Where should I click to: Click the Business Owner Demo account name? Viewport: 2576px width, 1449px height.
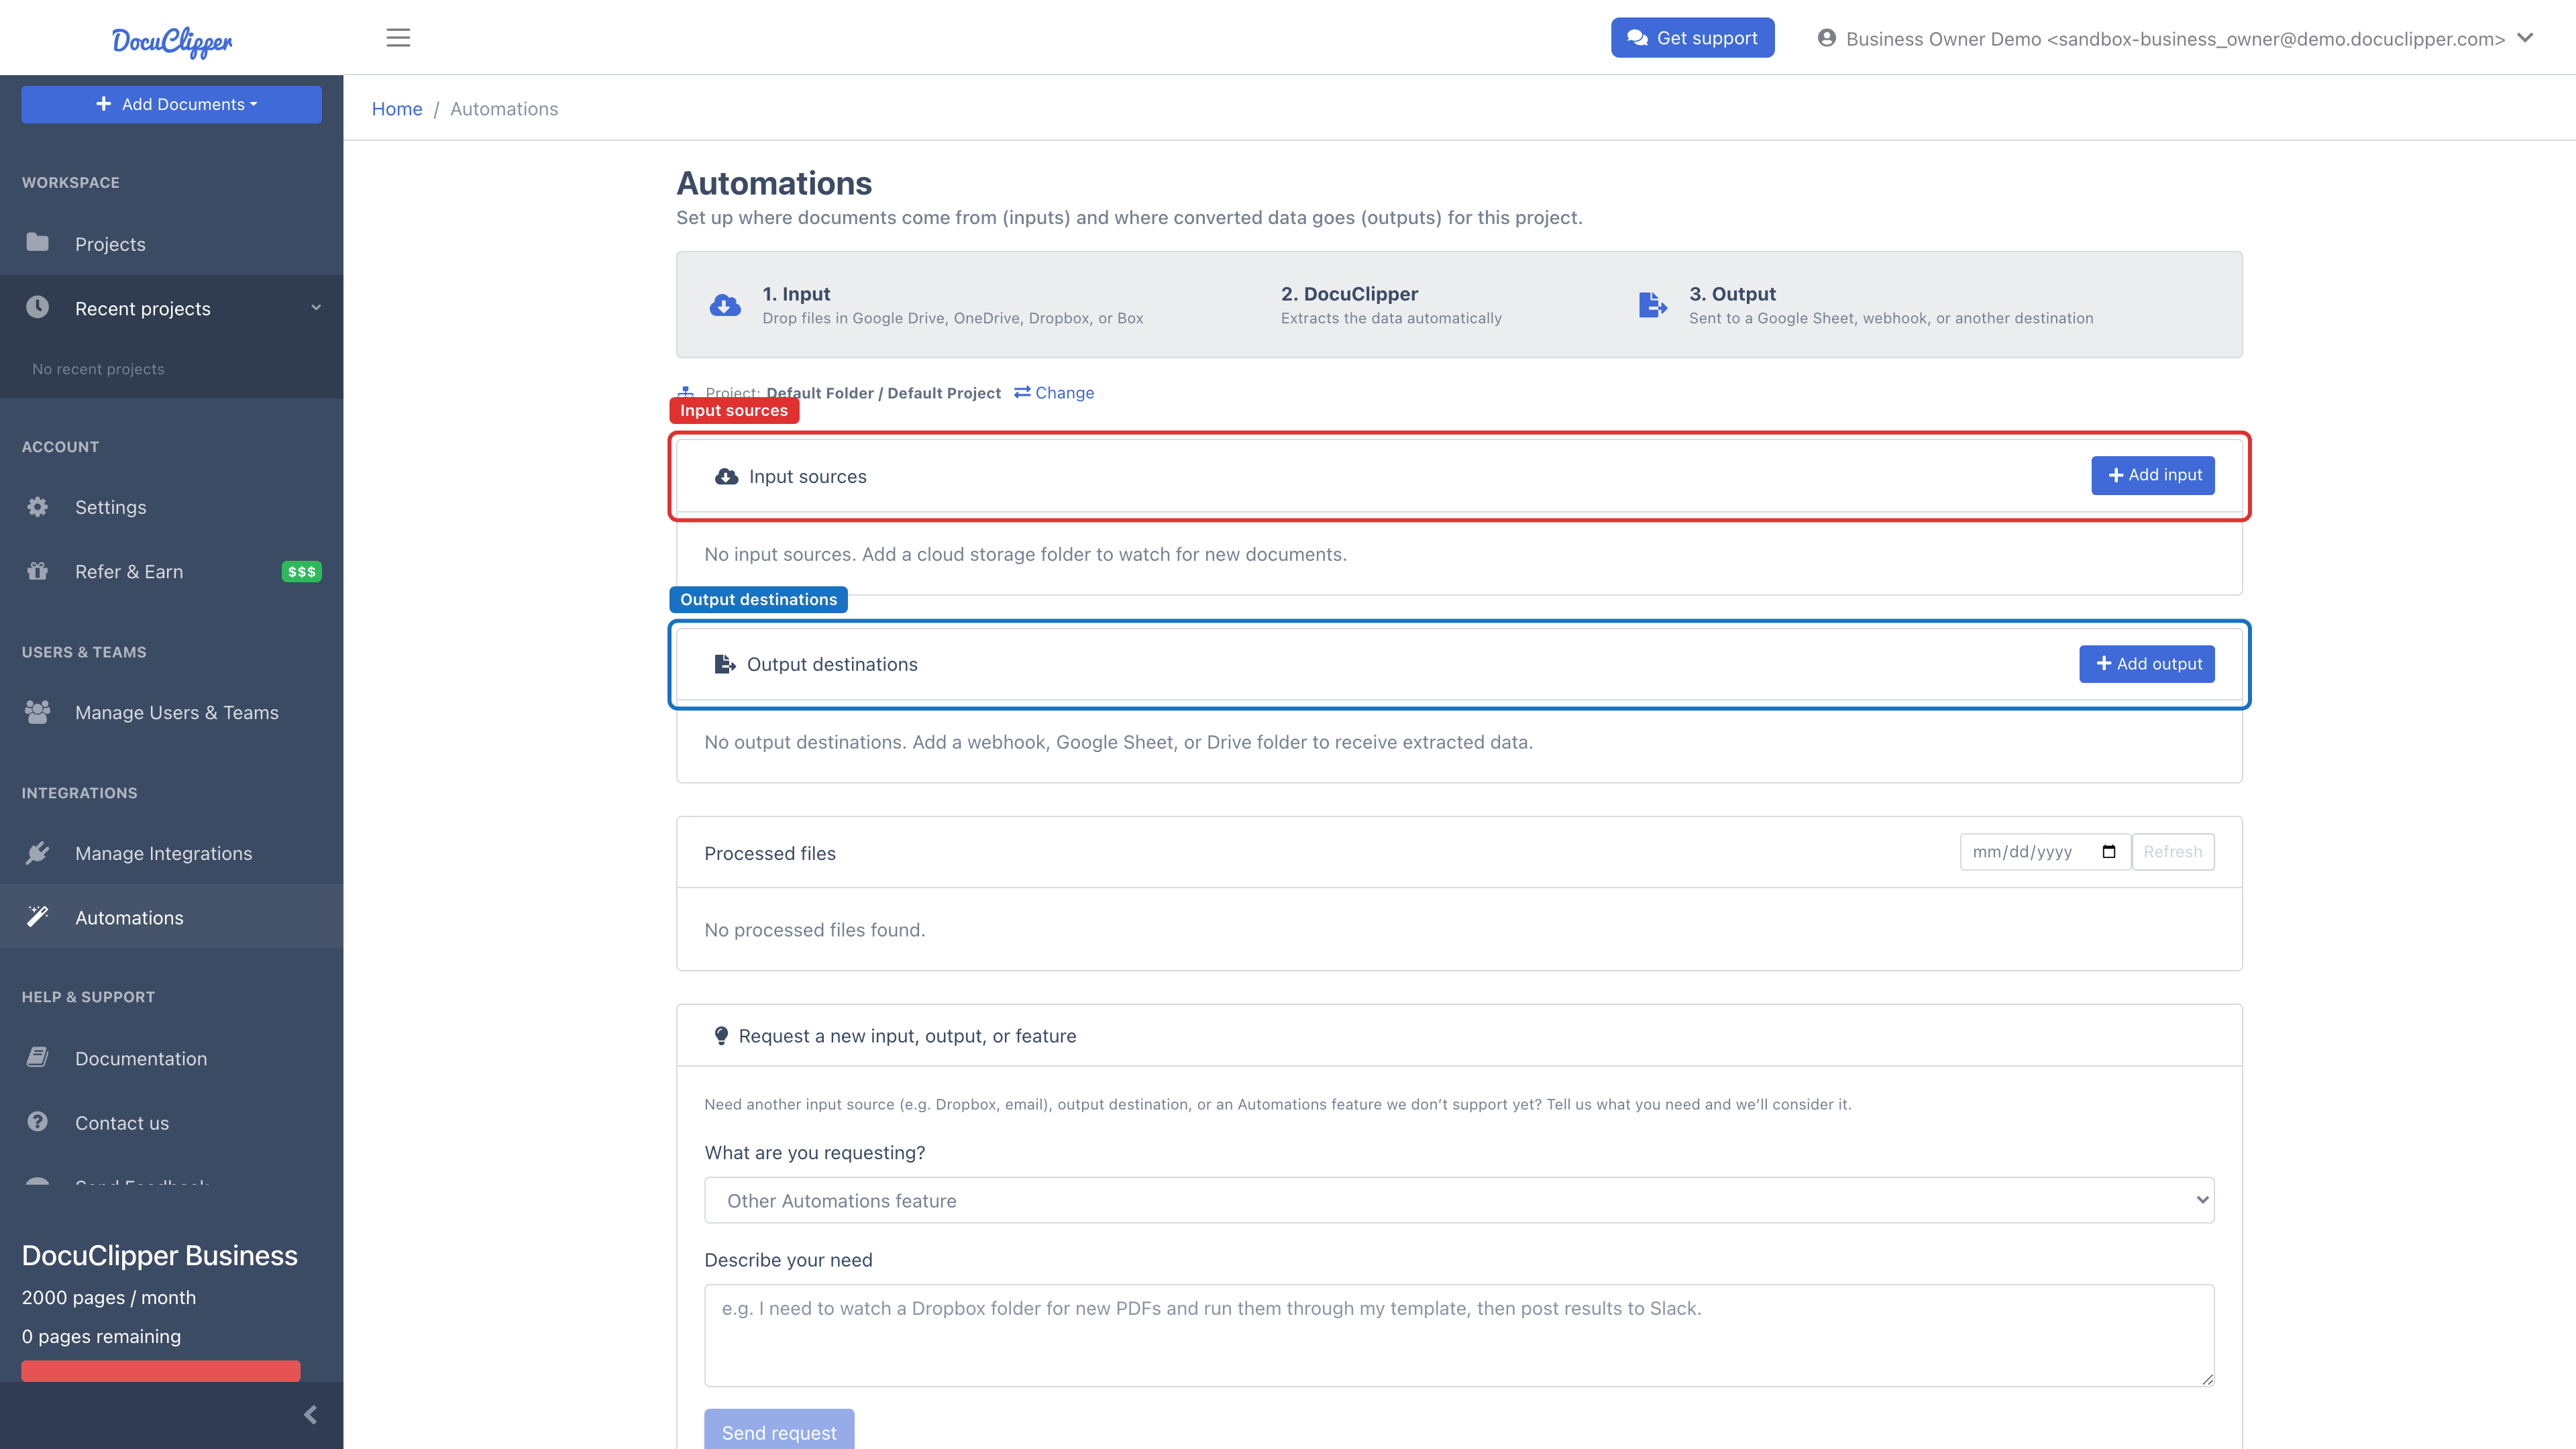point(2175,39)
